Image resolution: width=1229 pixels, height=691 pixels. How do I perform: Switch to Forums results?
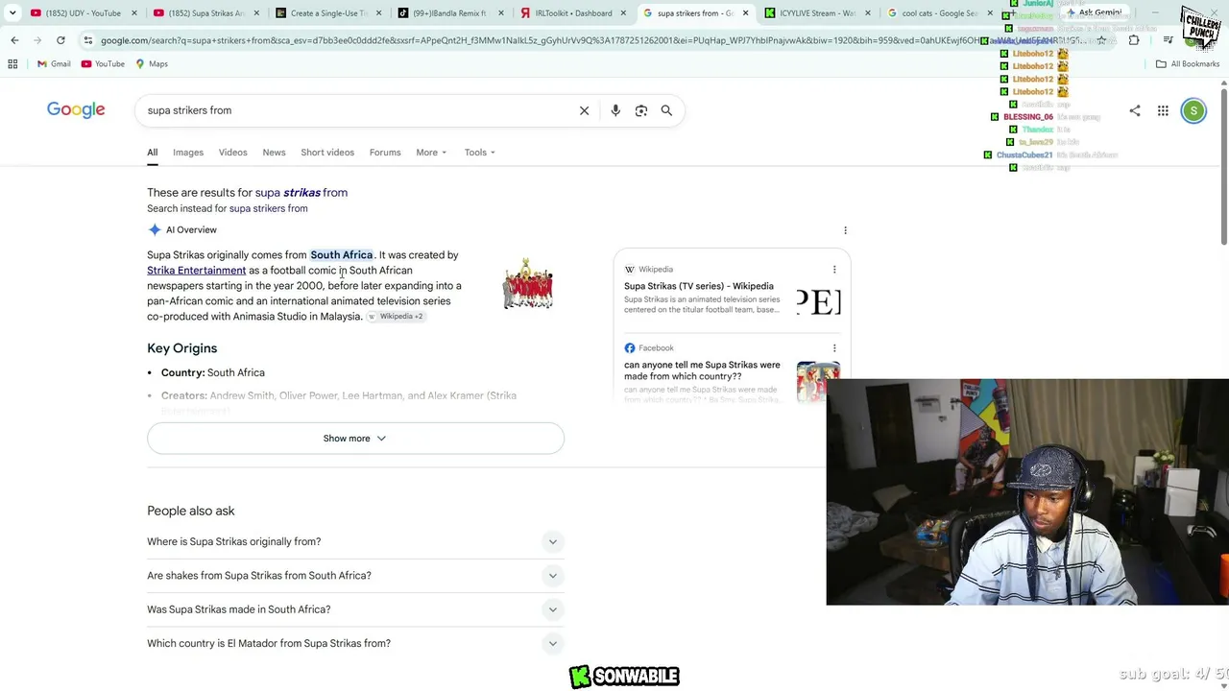click(x=385, y=153)
